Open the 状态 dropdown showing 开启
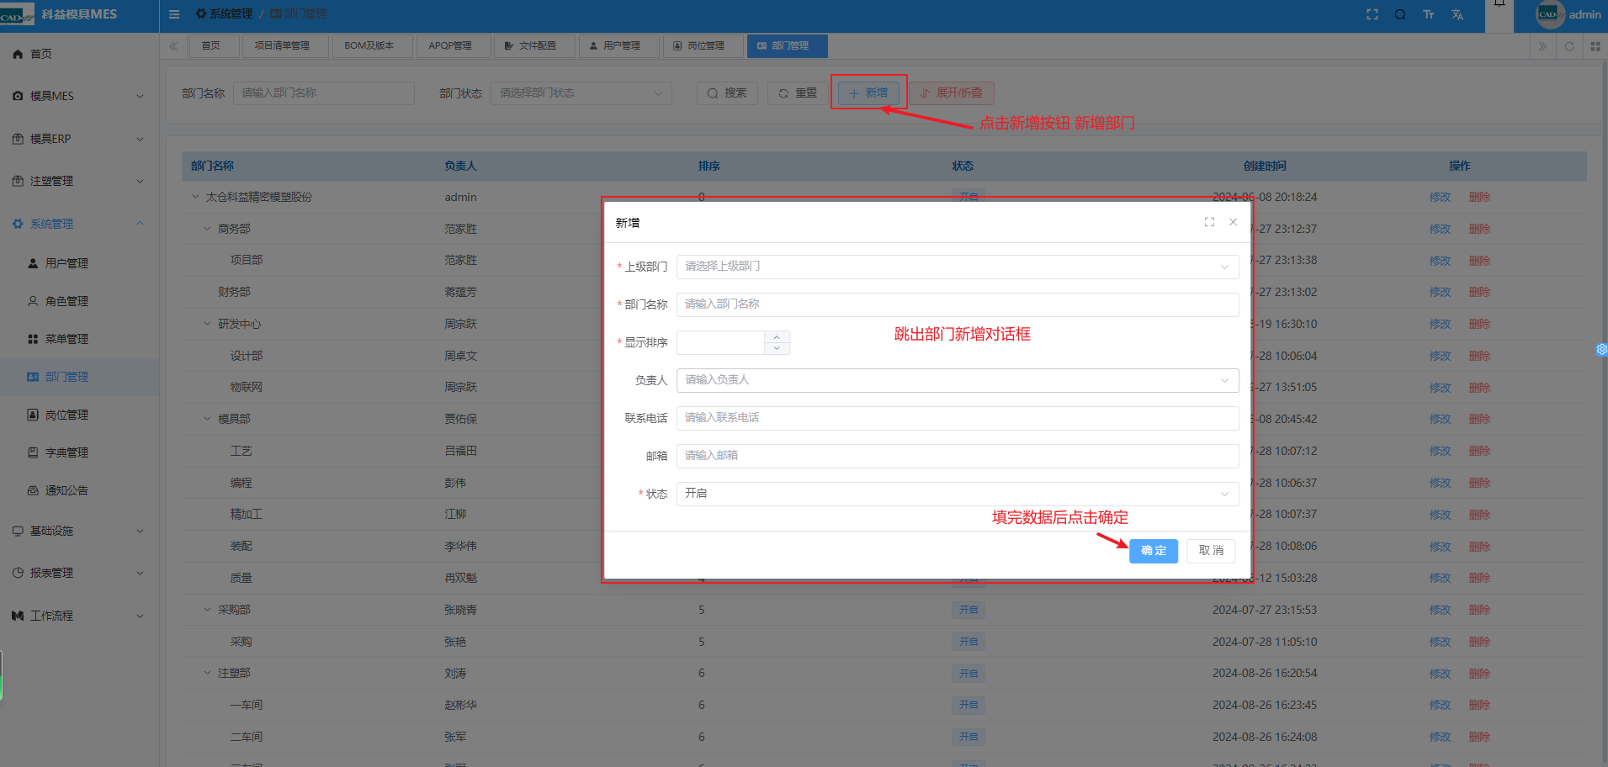This screenshot has height=767, width=1608. 958,494
